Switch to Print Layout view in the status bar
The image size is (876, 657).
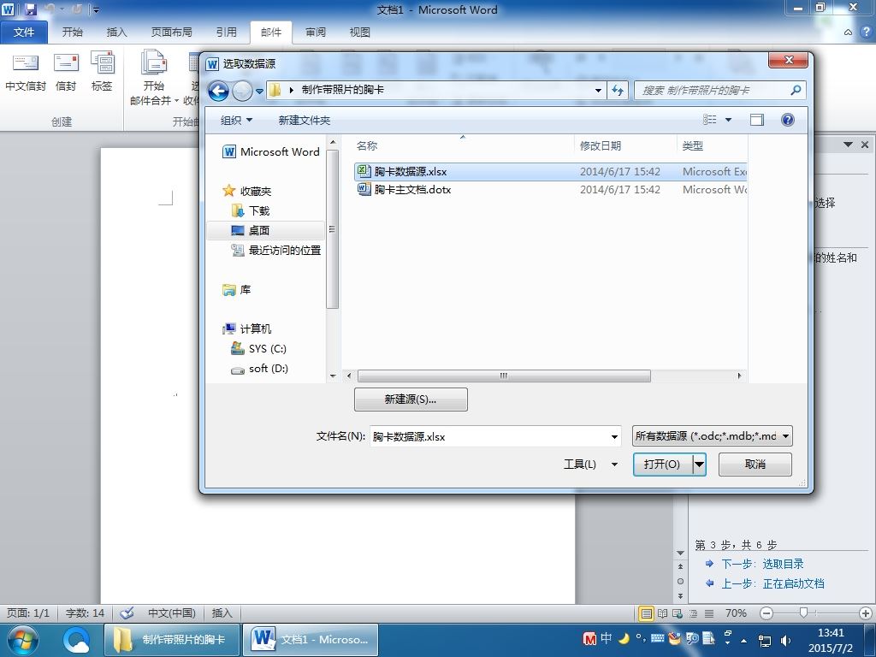click(647, 613)
